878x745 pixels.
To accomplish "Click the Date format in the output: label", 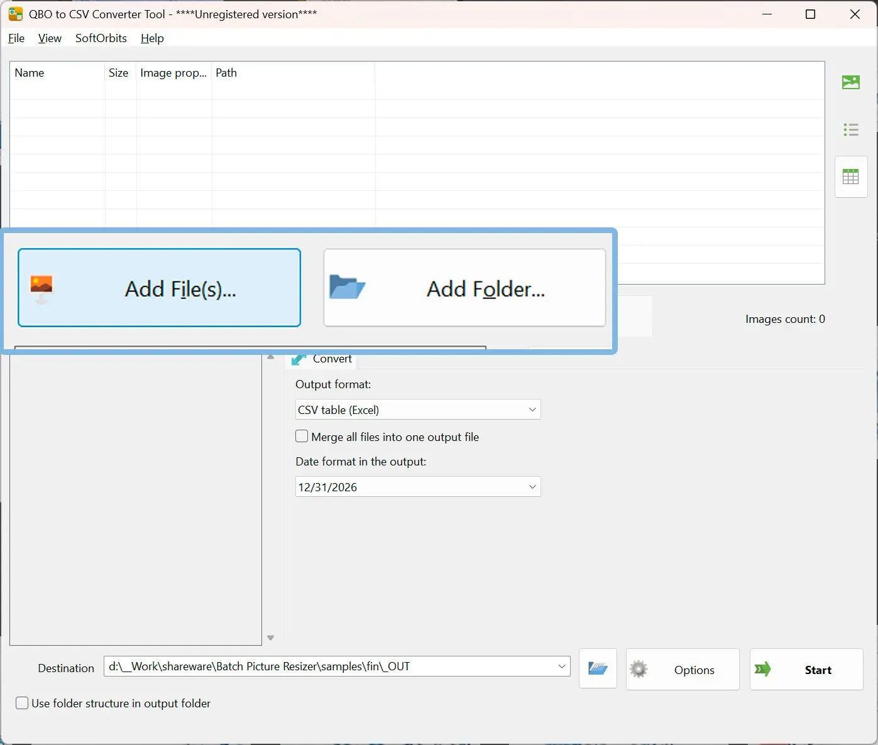I will (361, 462).
